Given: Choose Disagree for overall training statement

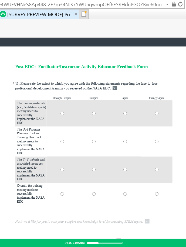Looking at the screenshot, I should coord(94,194).
